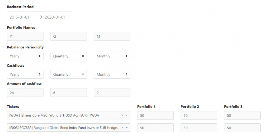Select the portfolio name field containing Q

68,37
